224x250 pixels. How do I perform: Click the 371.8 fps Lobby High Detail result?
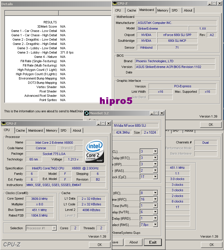(67, 52)
